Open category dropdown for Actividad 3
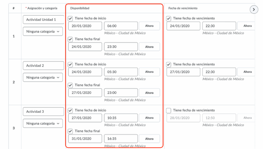The width and height of the screenshot is (263, 149). 43,123
